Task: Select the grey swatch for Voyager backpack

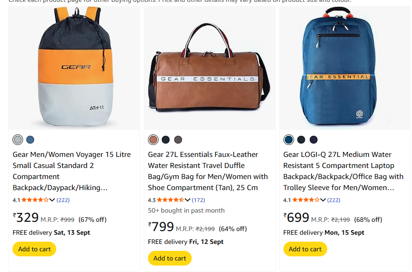Action: click(18, 139)
